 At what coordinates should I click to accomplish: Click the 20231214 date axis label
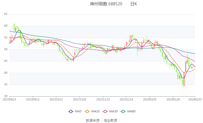click(x=126, y=99)
